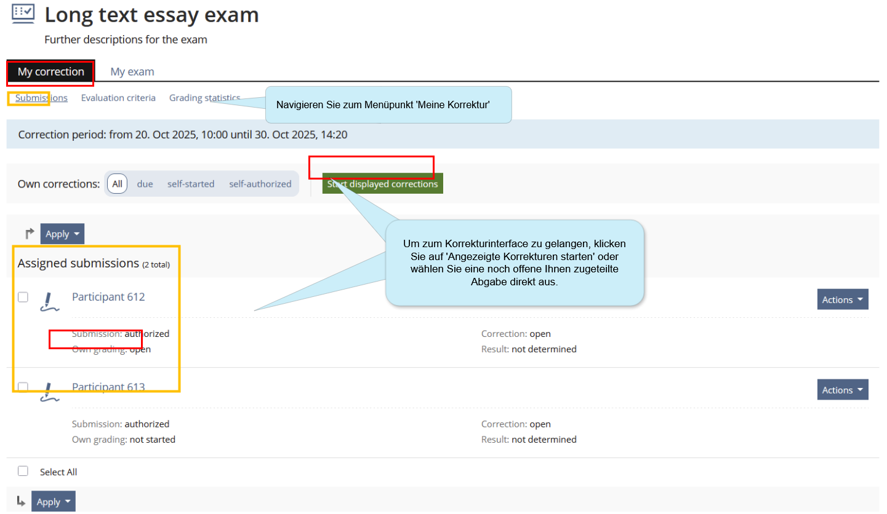The image size is (887, 514).
Task: Tick the checkbox for Participant 613
Action: click(23, 387)
